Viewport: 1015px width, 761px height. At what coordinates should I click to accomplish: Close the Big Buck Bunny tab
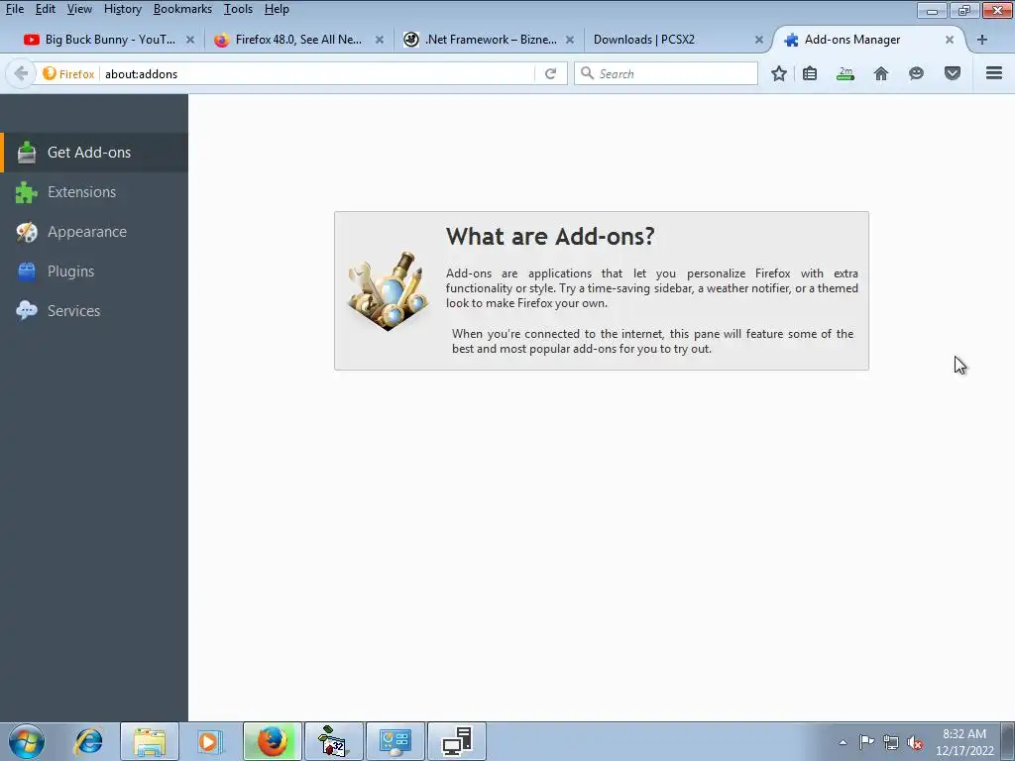click(x=189, y=40)
